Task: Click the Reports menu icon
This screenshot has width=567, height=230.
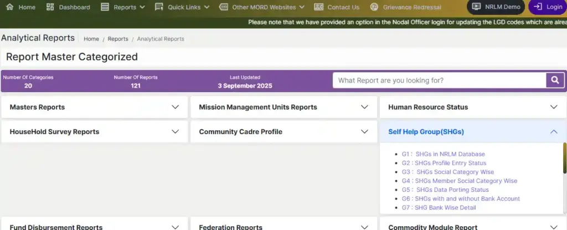Action: click(x=105, y=7)
